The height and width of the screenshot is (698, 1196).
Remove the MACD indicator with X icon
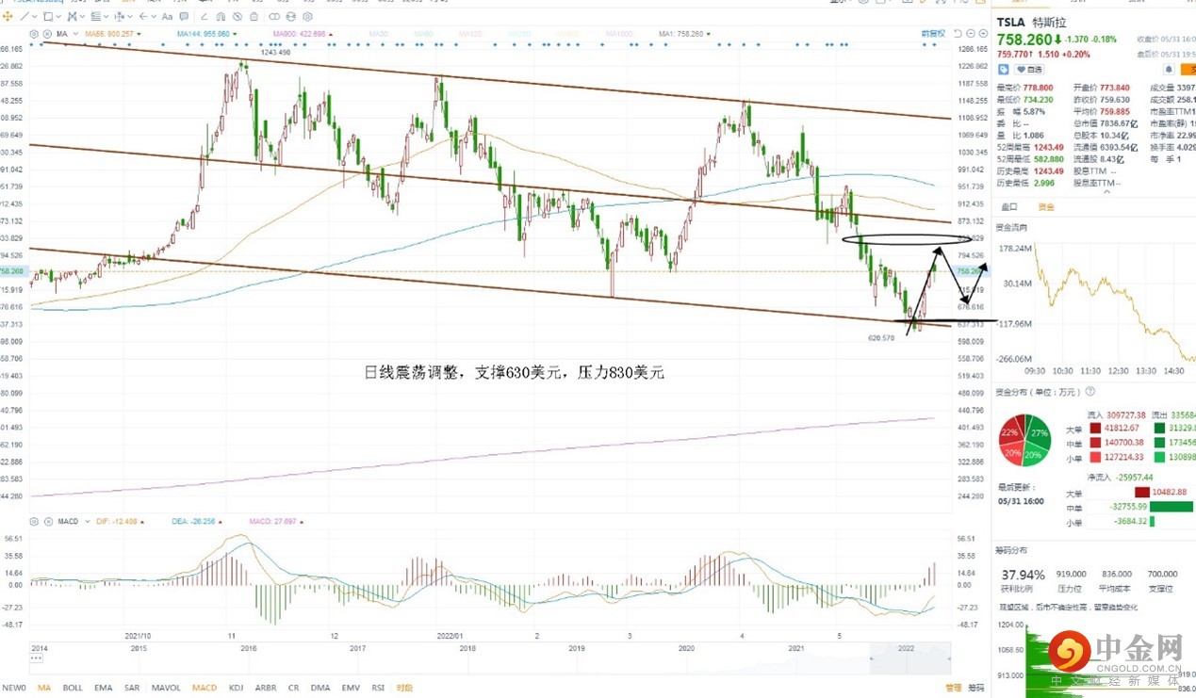[x=47, y=521]
